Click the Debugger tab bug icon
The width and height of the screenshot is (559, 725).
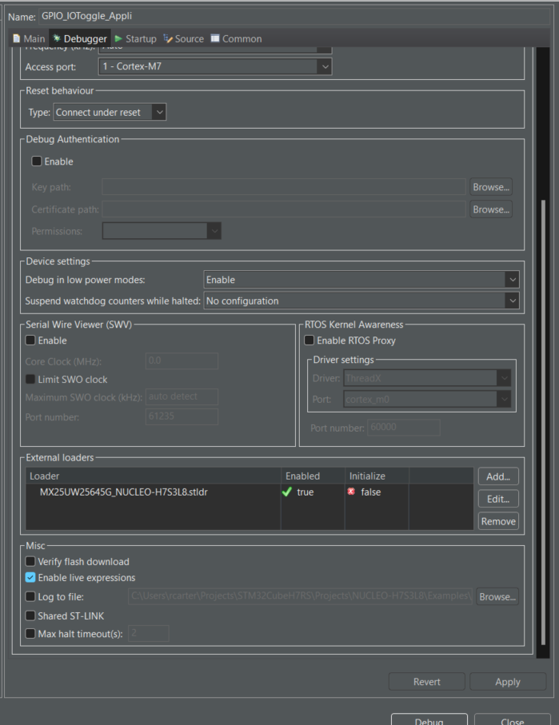(57, 38)
